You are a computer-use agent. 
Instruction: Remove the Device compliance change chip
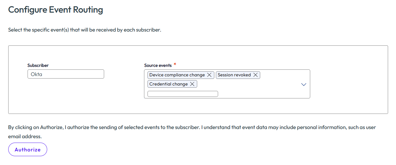209,75
